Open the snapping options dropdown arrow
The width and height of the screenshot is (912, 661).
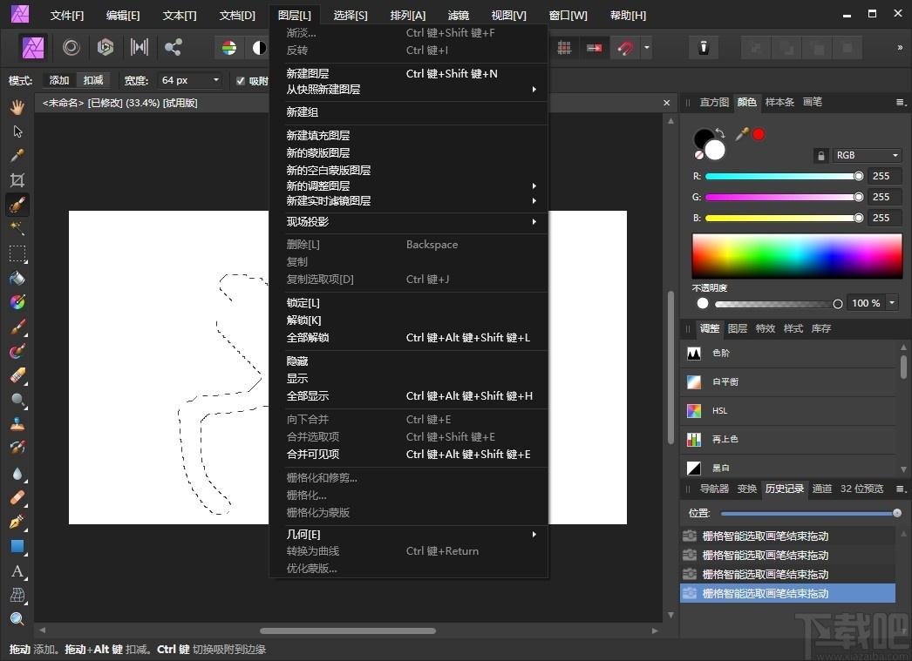tap(646, 48)
